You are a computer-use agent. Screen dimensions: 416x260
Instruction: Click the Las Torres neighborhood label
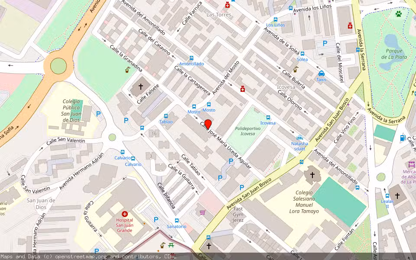pos(219,15)
